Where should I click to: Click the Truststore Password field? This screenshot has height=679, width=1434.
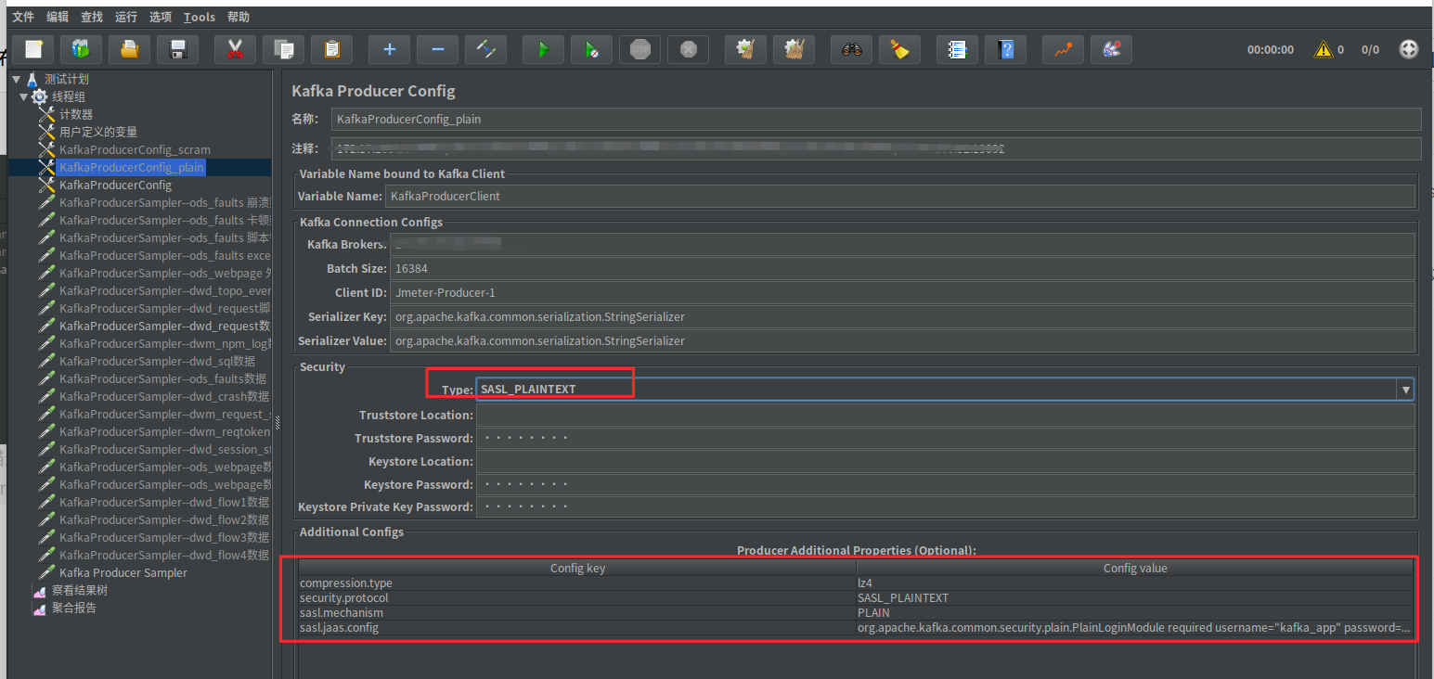[946, 438]
